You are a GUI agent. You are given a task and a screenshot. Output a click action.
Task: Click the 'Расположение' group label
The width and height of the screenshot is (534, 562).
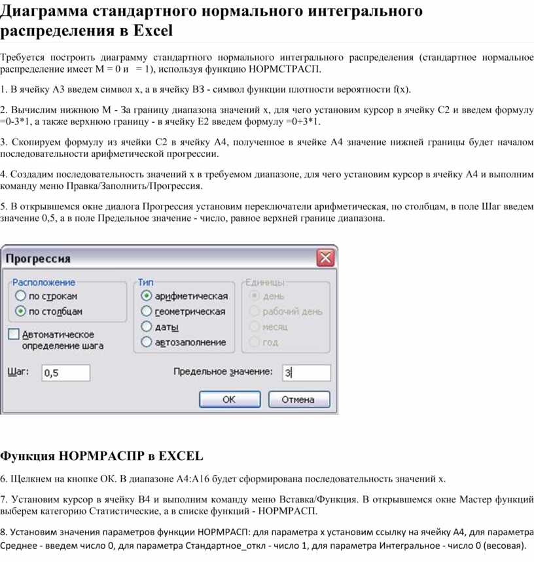click(44, 282)
